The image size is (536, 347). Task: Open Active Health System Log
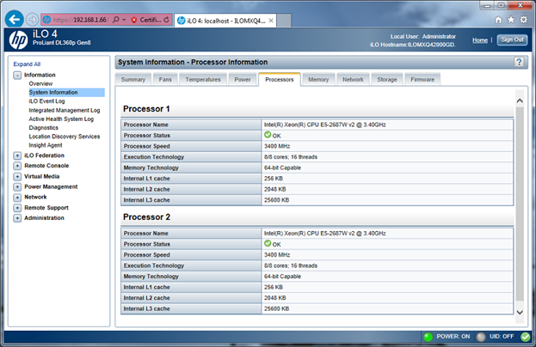tap(61, 119)
